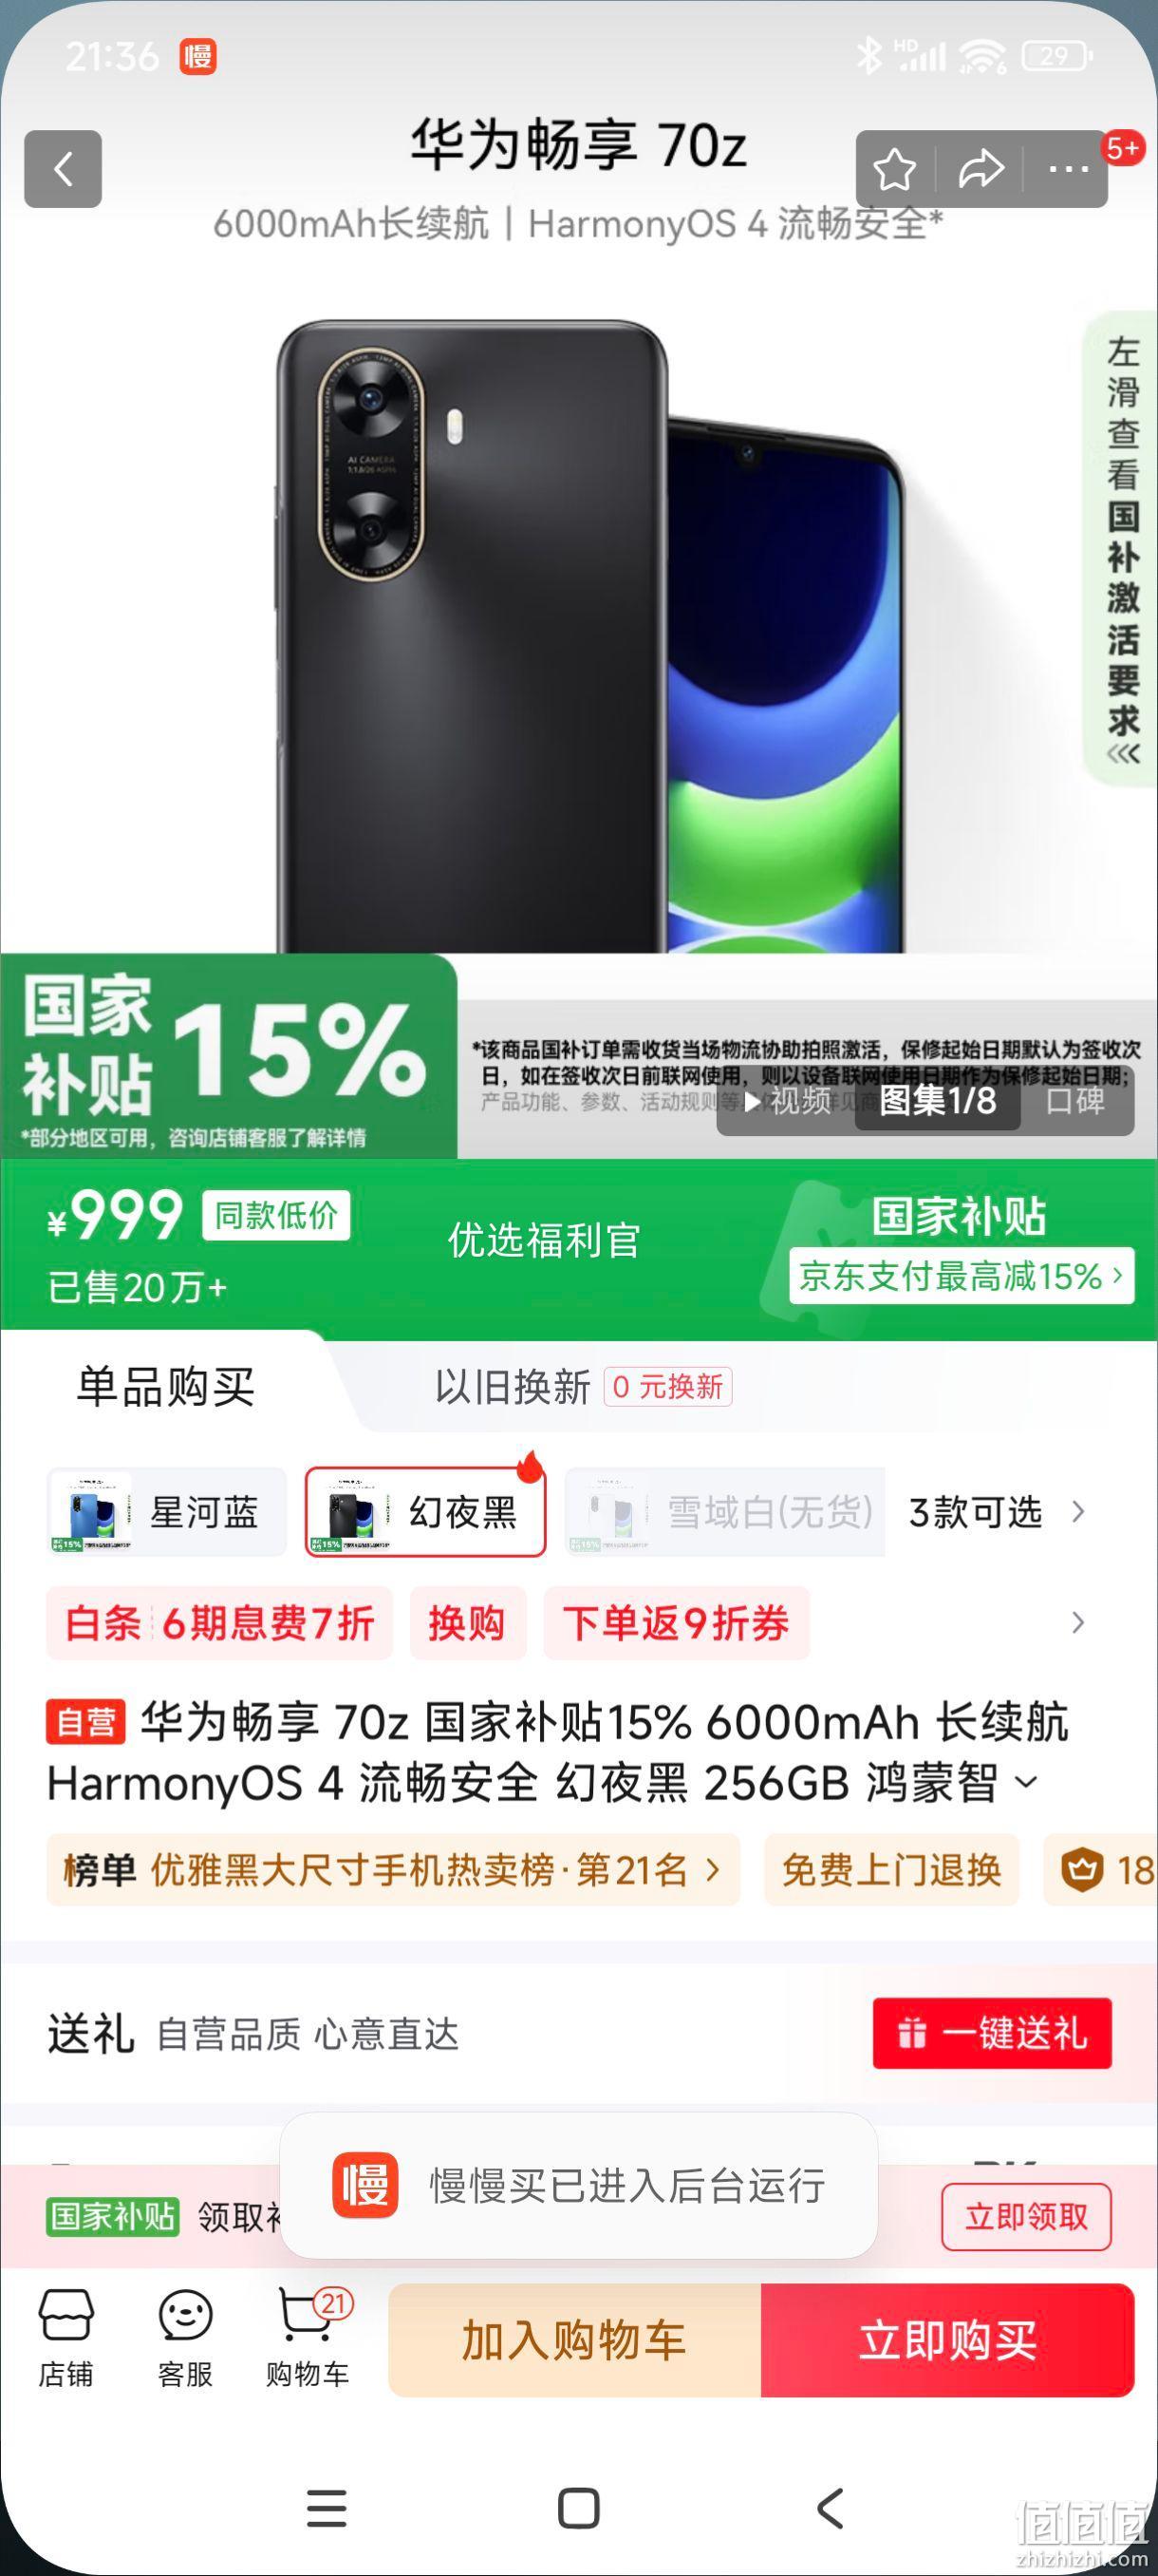Expand the full product title chevron

pos(1027,1782)
